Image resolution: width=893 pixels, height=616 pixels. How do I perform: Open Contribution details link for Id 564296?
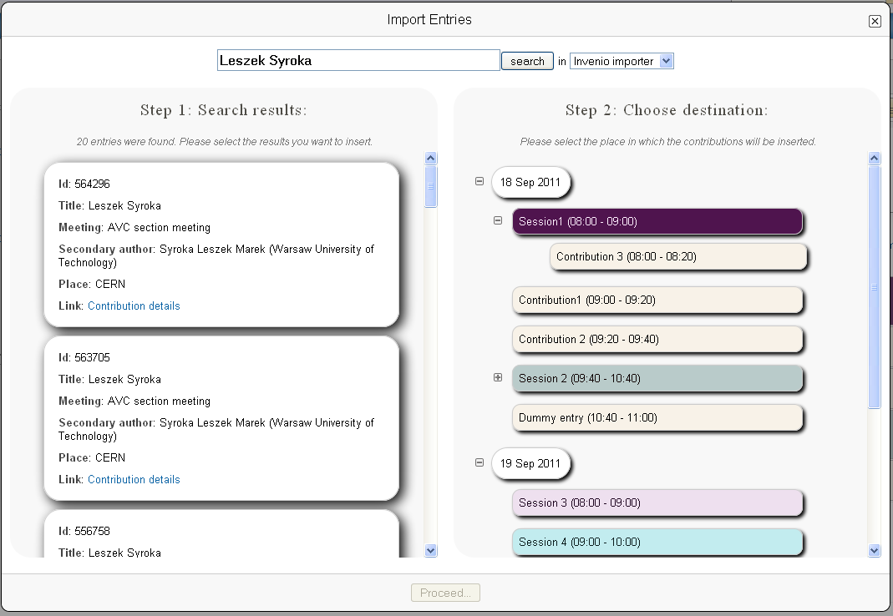[134, 305]
